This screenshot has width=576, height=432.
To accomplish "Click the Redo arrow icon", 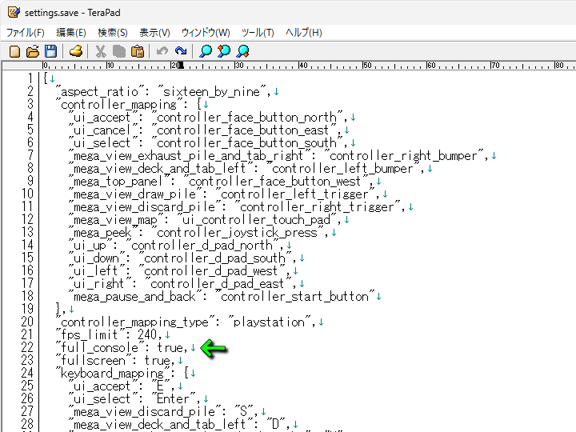I will [x=181, y=51].
